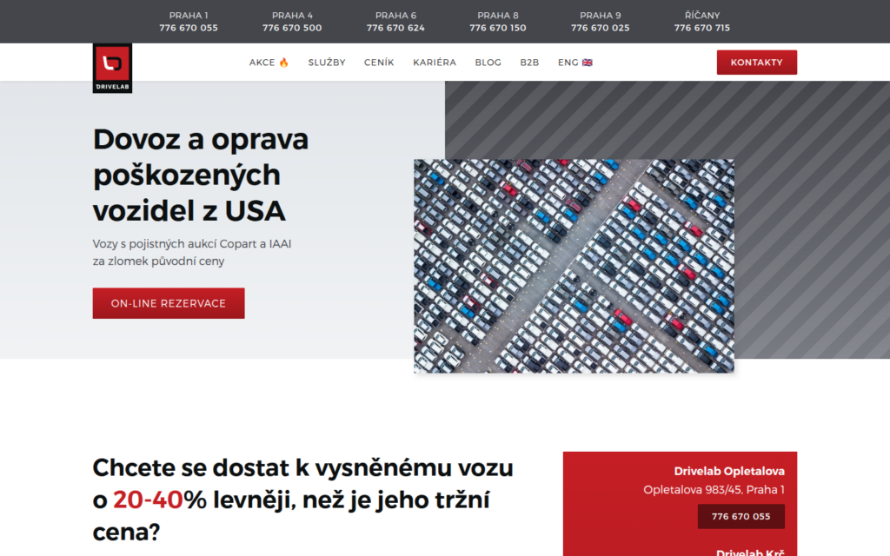The width and height of the screenshot is (890, 556).
Task: Open the B2B menu item
Action: tap(529, 63)
